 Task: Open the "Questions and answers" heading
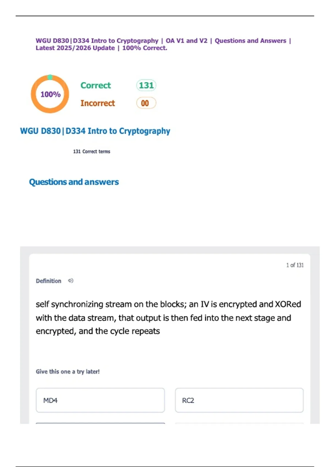coord(74,182)
